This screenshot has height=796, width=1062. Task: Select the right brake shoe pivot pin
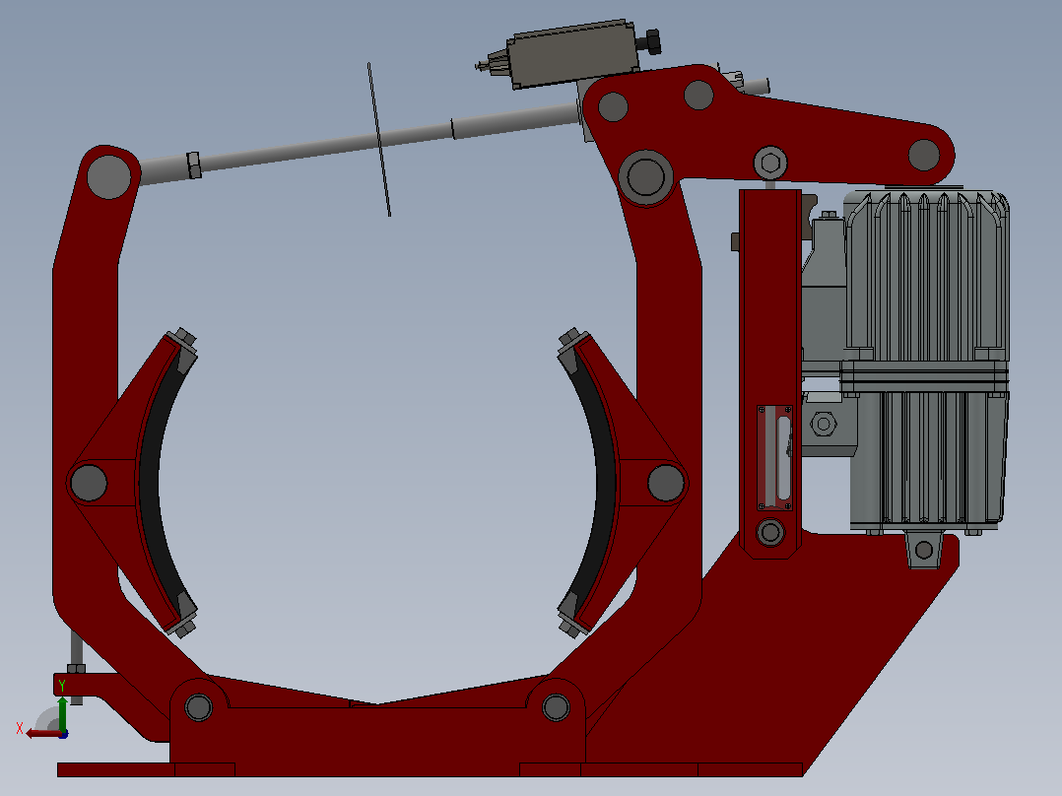(x=666, y=483)
